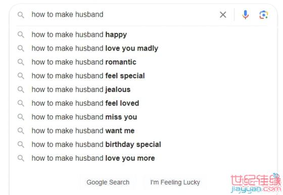Click magnifier icon beside 'love you more' suggestion
This screenshot has width=283, height=195.
coord(21,158)
